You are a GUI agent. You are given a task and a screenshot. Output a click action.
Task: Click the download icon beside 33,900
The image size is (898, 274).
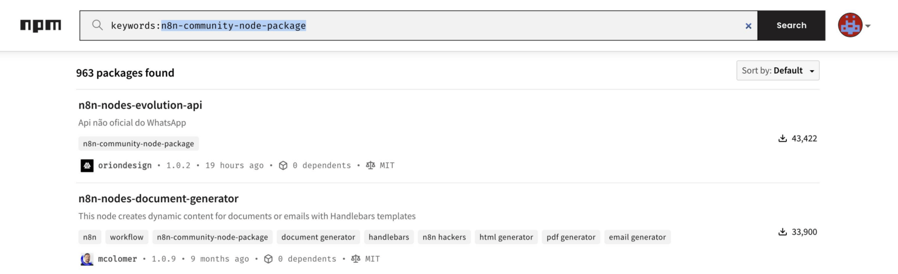[782, 232]
